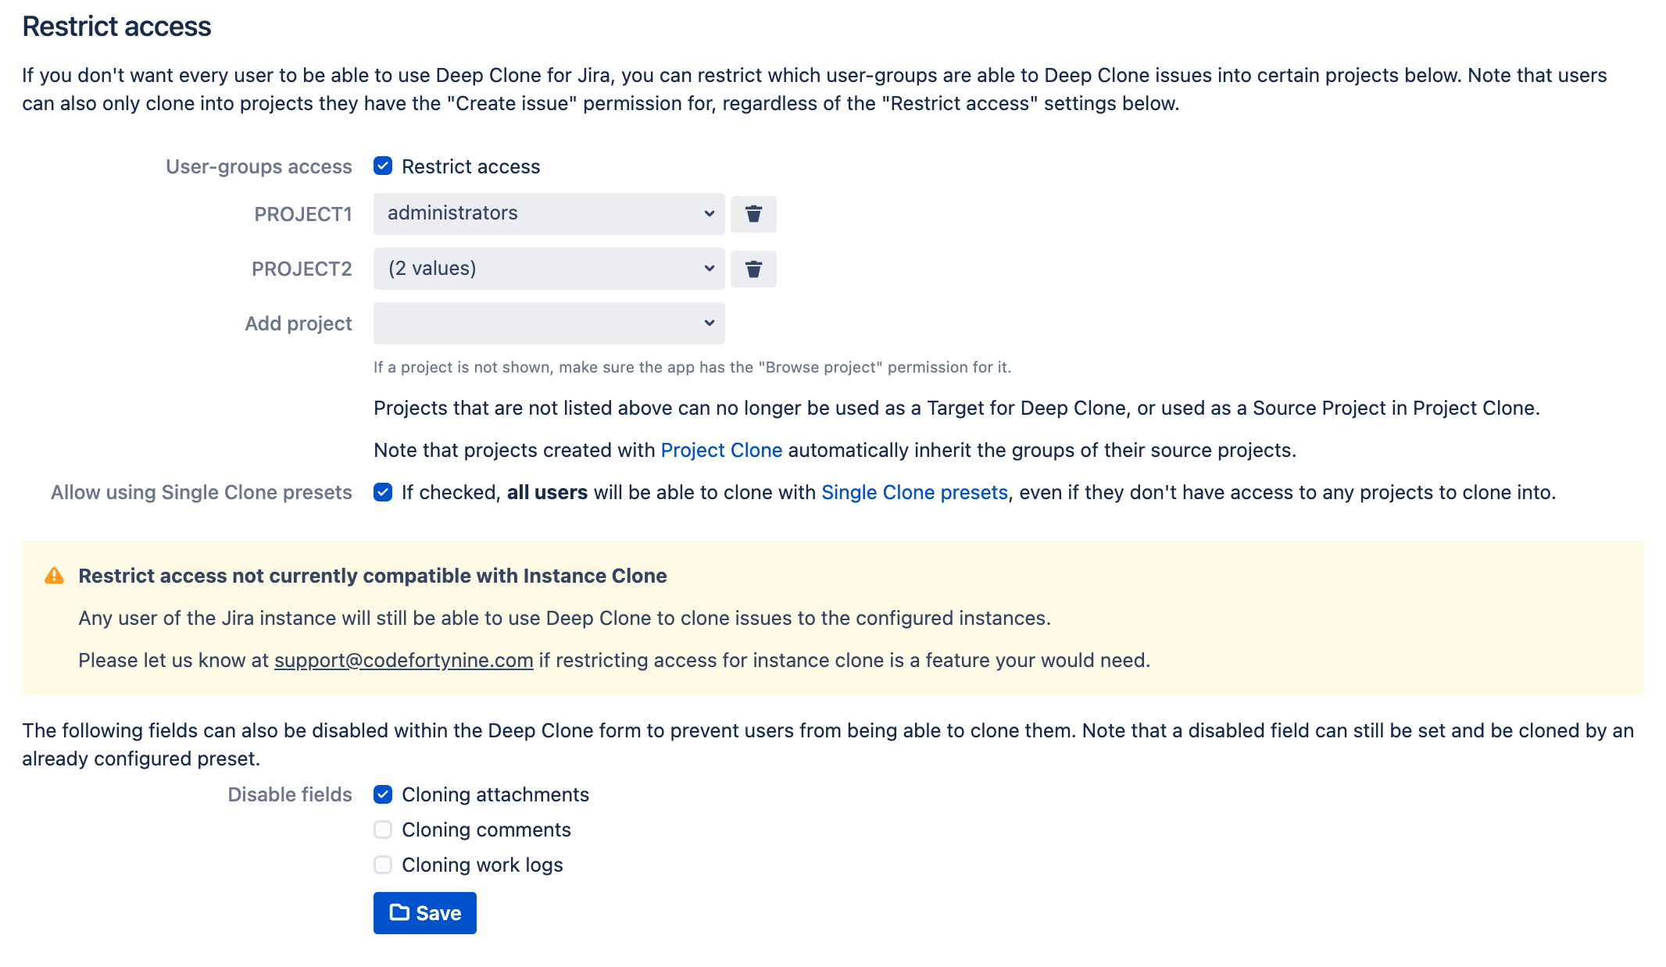Screen dimensions: 1666x967
Task: Save the restrict access settings
Action: [x=424, y=912]
